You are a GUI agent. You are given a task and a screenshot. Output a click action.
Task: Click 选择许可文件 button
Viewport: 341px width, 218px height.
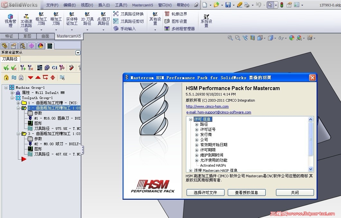pos(205,192)
